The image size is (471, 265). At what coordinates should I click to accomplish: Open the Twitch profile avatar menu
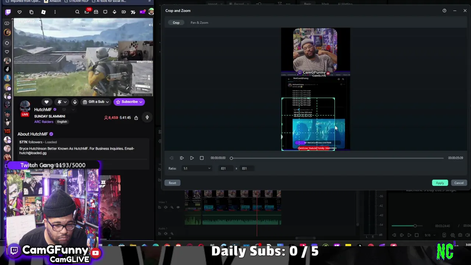151,12
